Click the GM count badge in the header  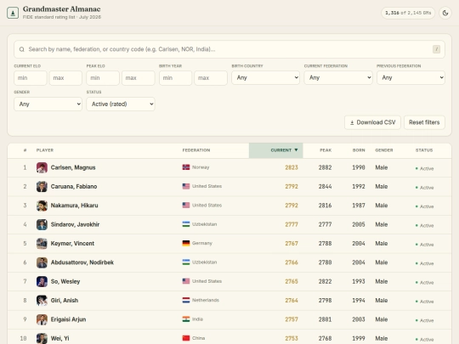408,13
